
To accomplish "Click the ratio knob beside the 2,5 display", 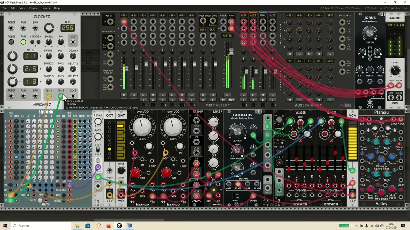I will 12,69.
